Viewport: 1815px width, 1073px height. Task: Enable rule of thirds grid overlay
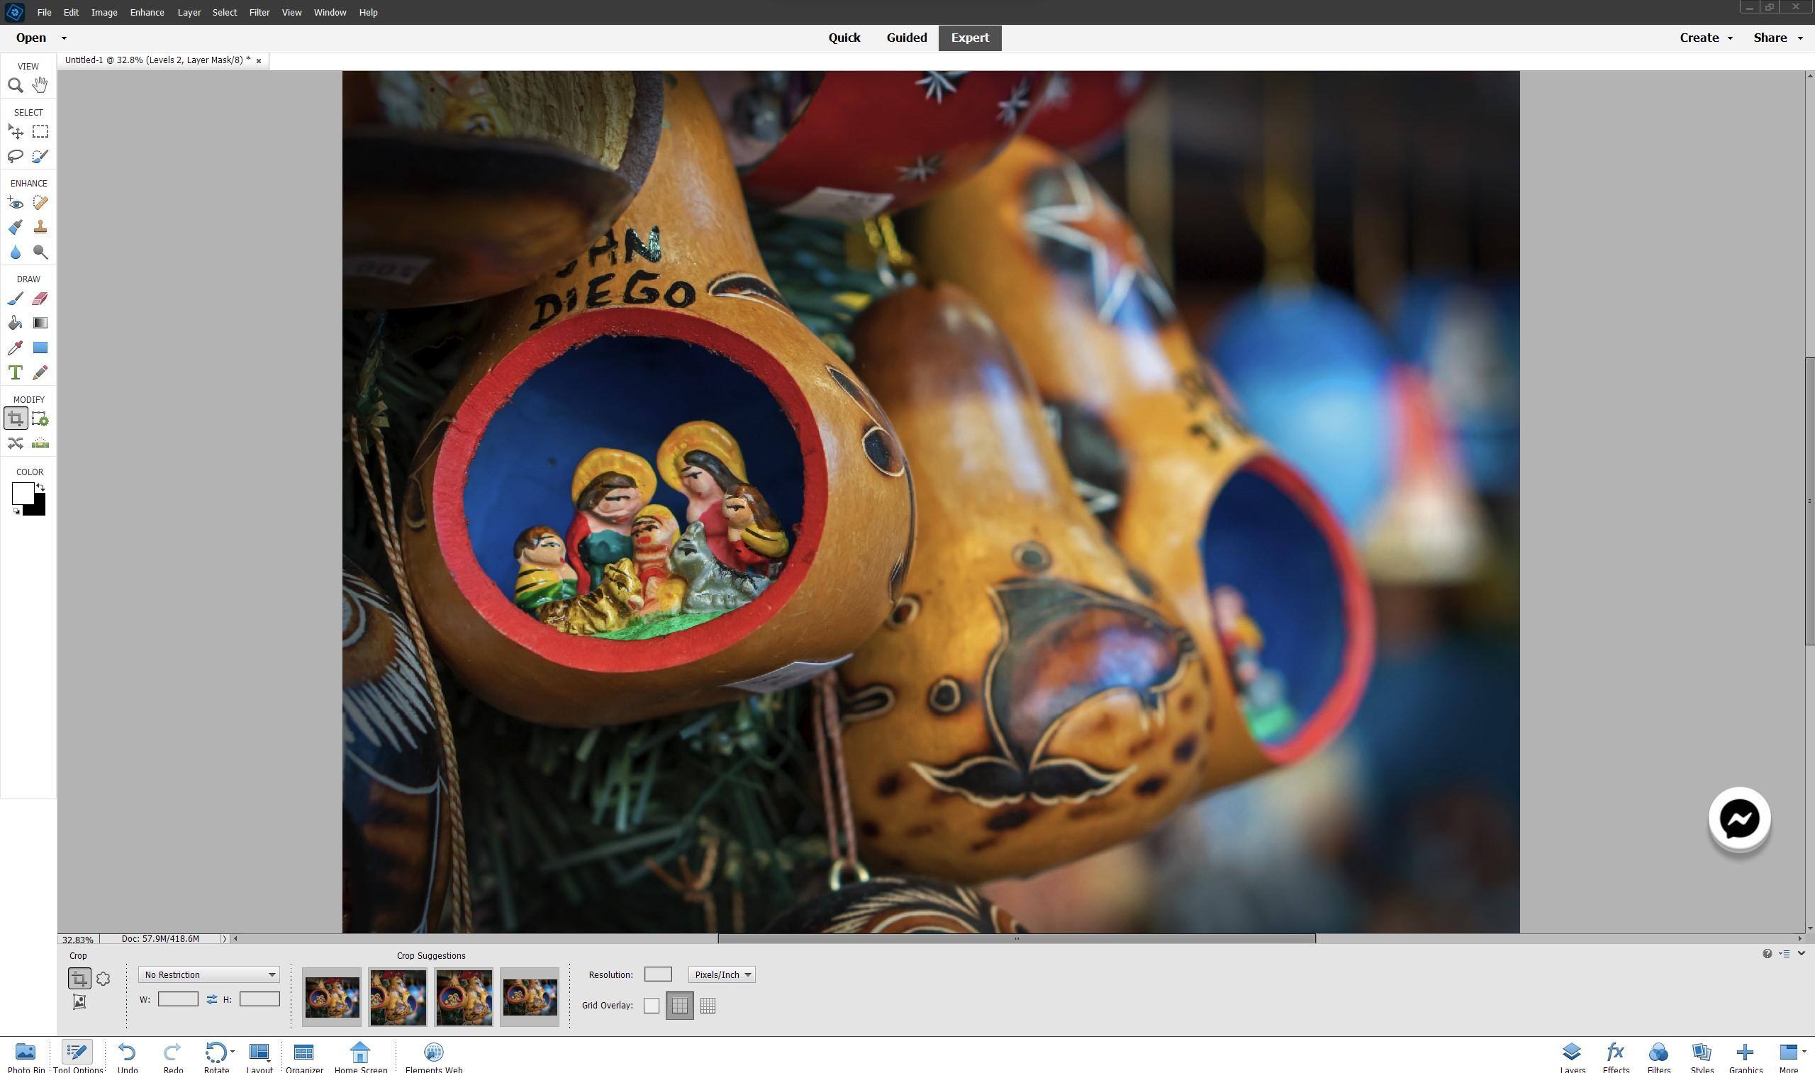(678, 1006)
